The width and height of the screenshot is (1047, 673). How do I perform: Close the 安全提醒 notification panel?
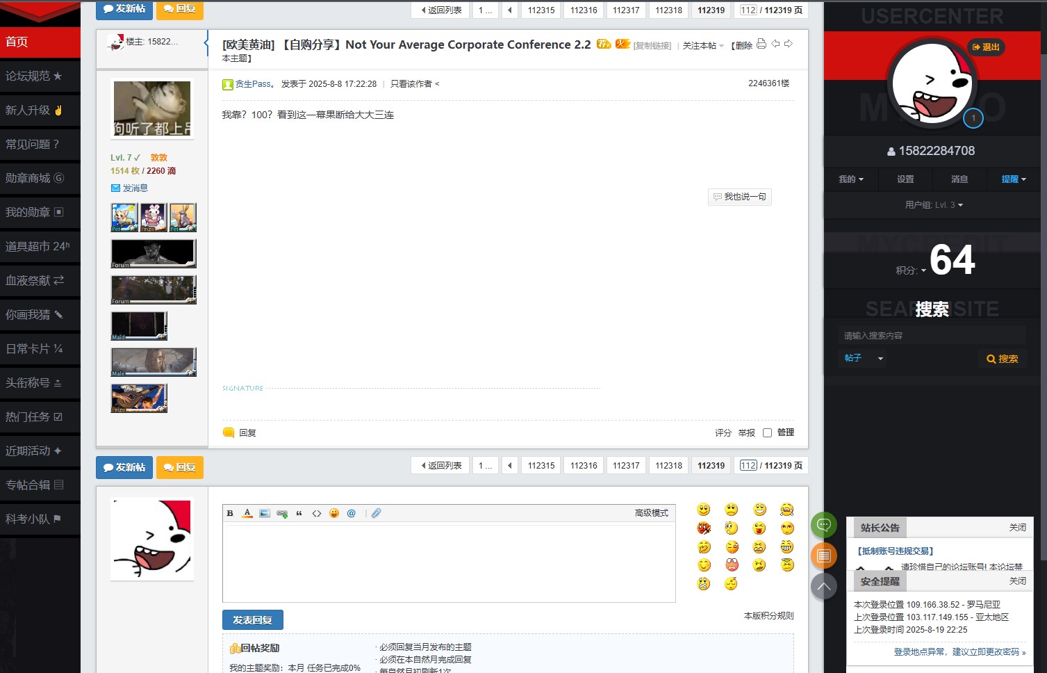(1017, 581)
